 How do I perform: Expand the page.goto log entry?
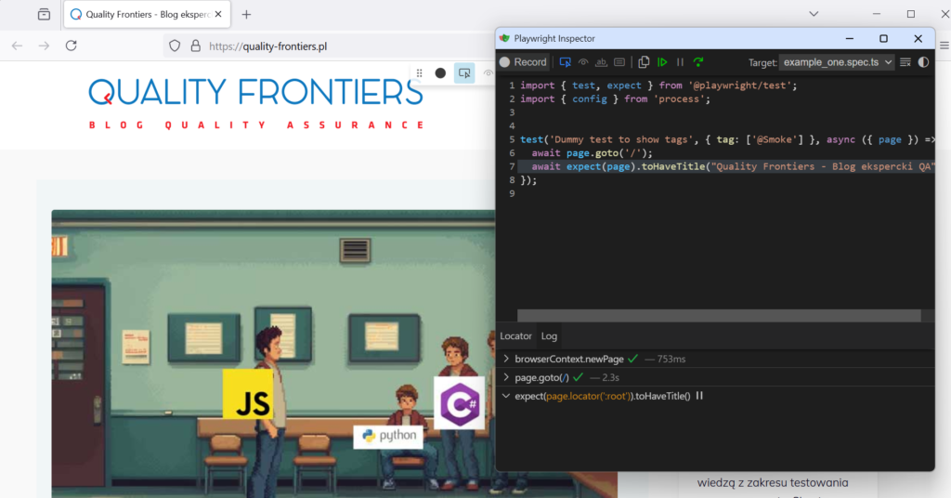[x=506, y=377]
